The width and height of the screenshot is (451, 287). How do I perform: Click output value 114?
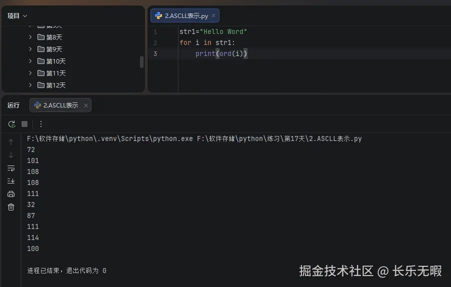click(33, 237)
